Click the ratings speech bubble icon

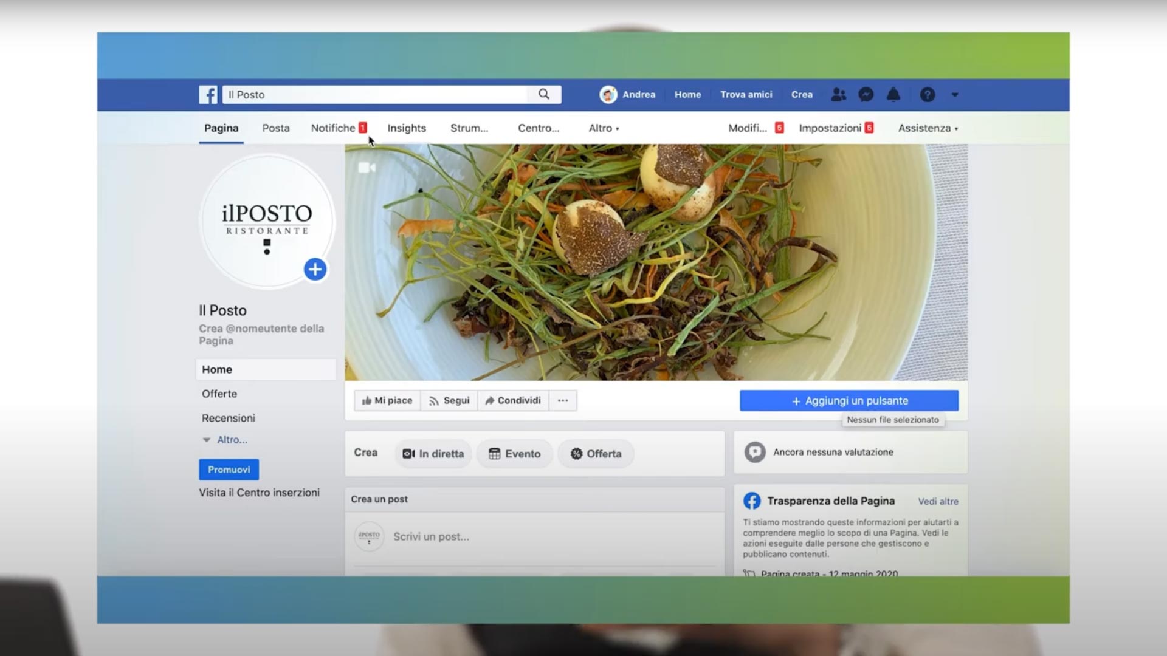point(755,452)
